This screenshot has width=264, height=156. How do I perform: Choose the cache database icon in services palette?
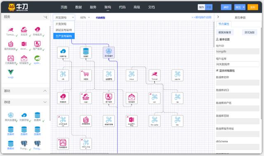(x=11, y=44)
